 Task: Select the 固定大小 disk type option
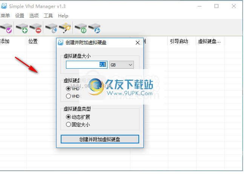point(78,125)
